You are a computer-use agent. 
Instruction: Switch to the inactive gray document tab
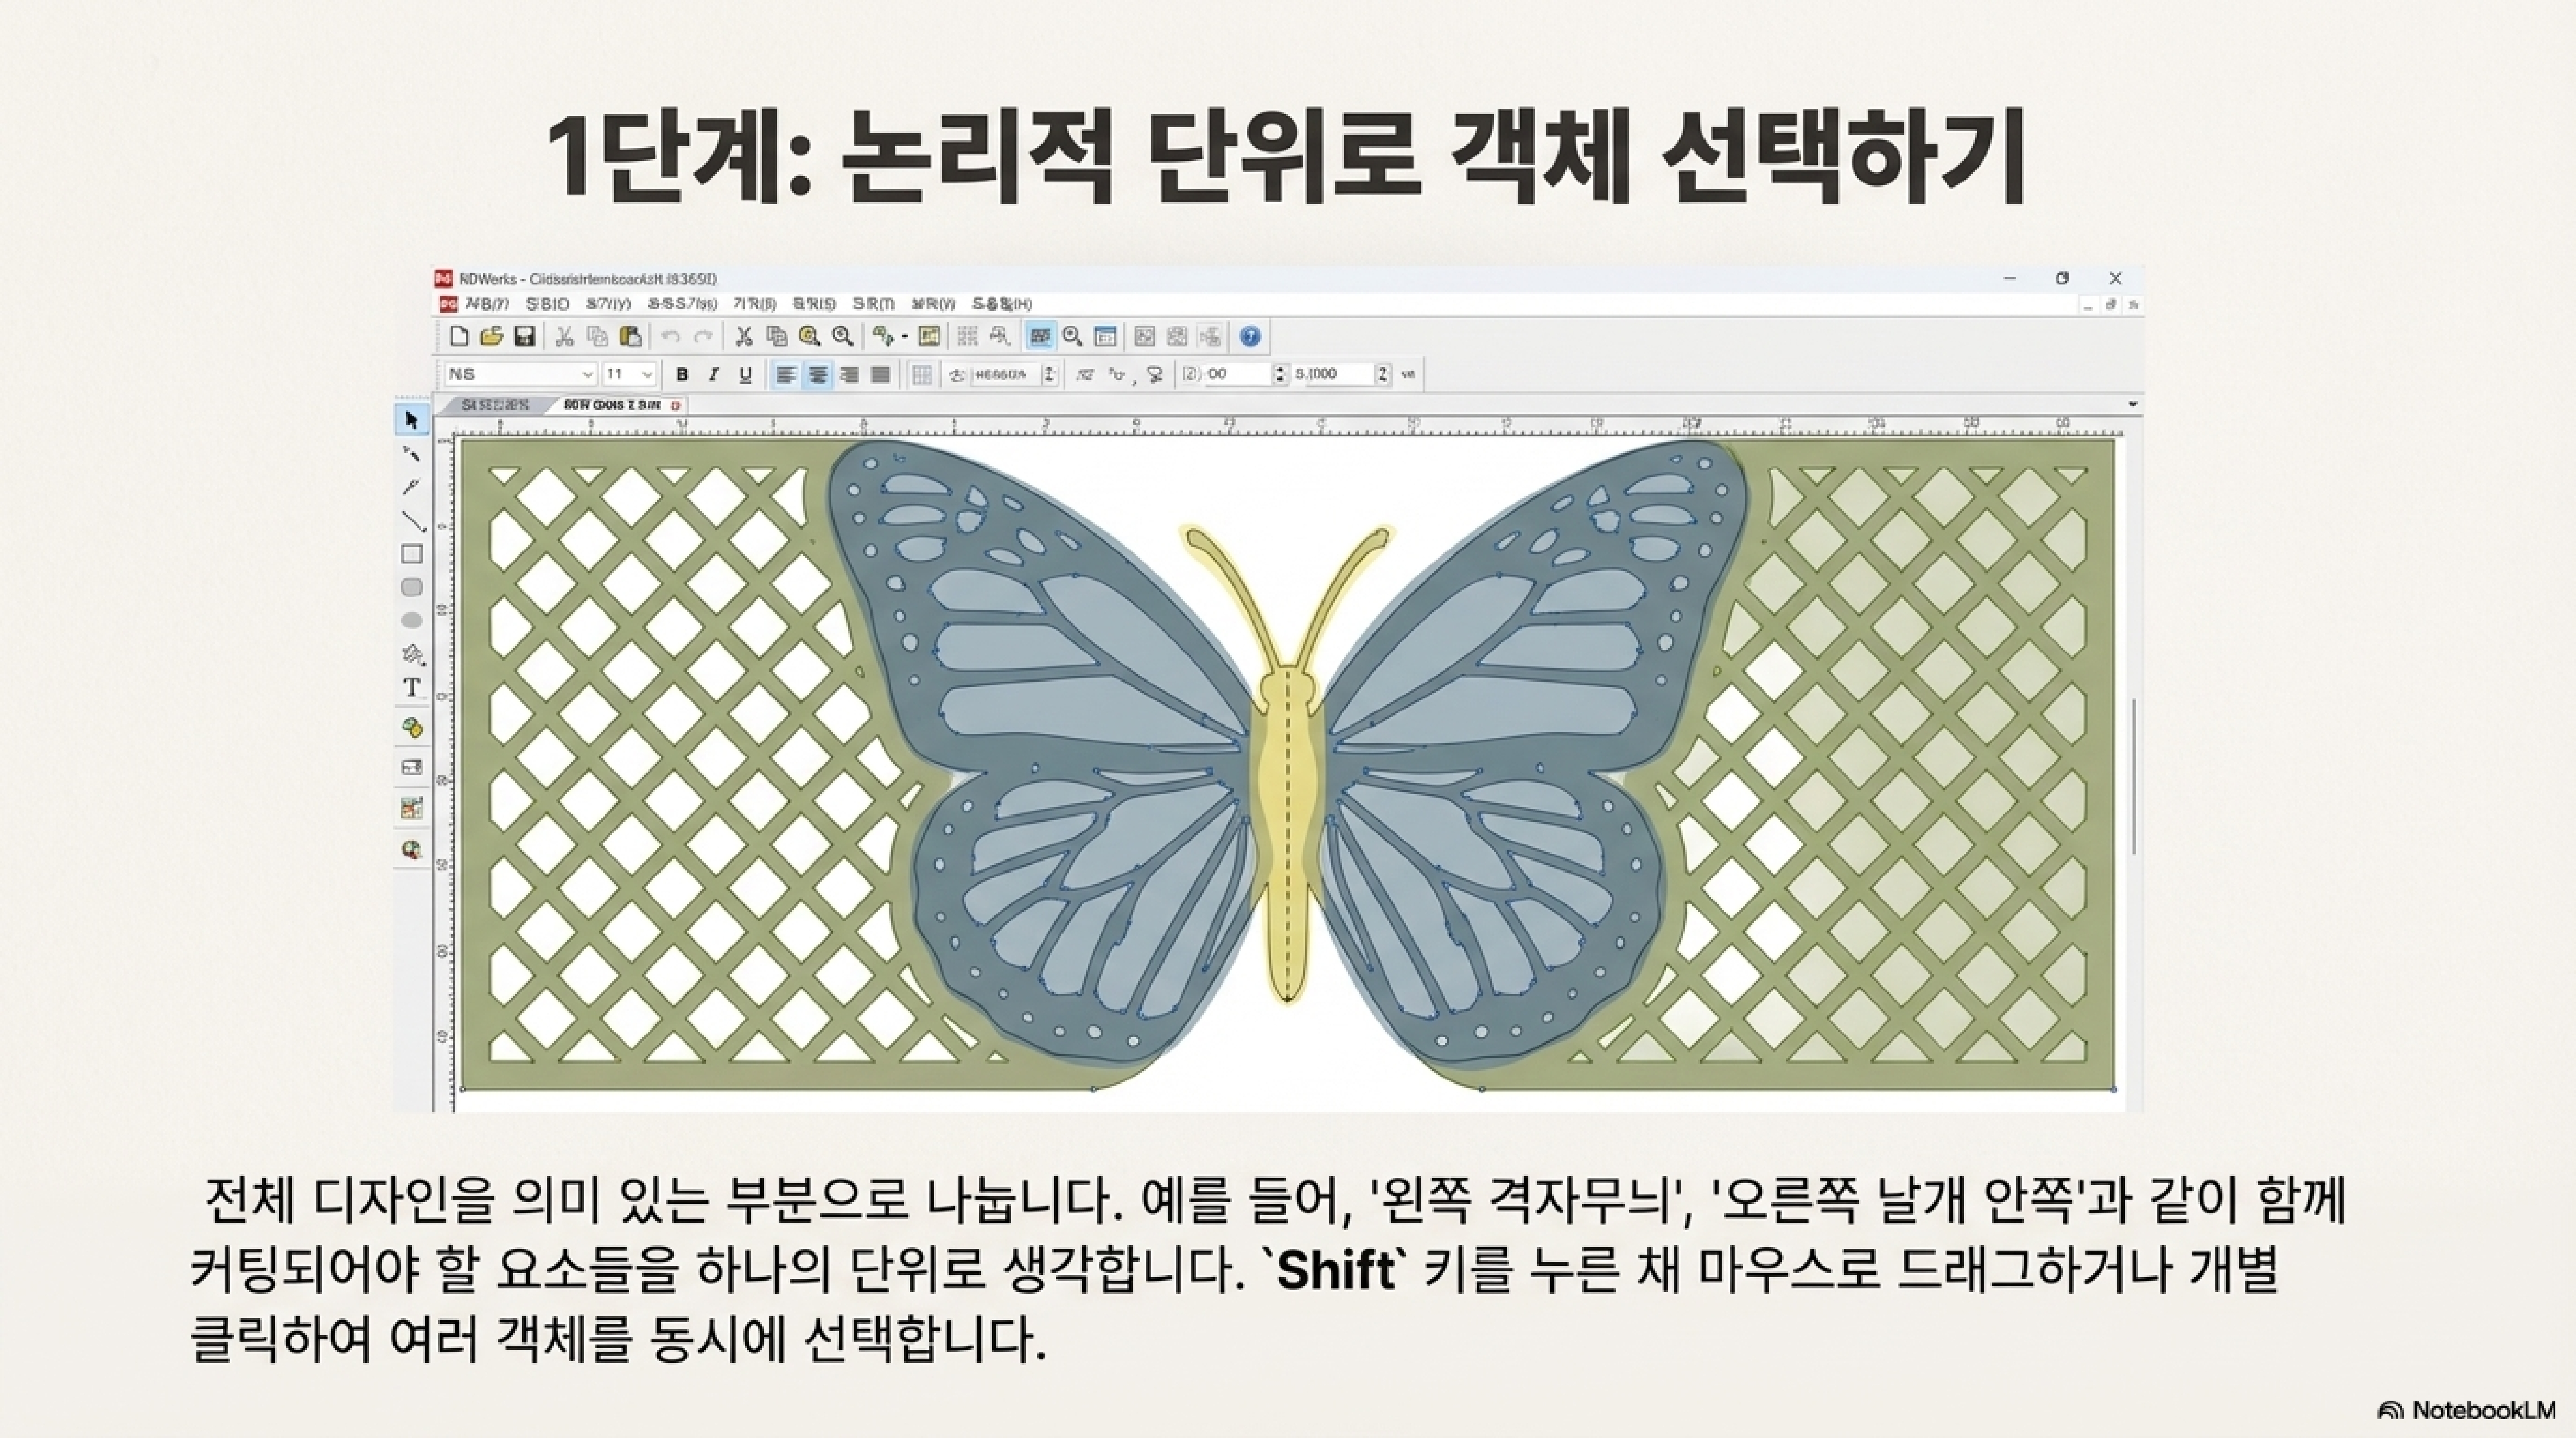[x=496, y=405]
